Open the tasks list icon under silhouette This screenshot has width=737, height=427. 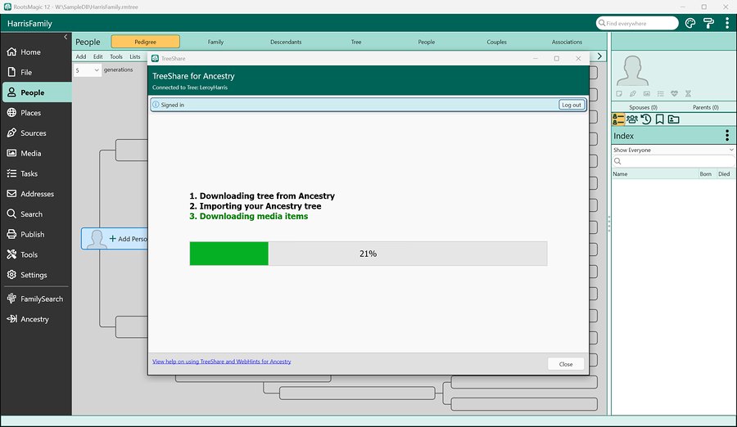pos(660,93)
